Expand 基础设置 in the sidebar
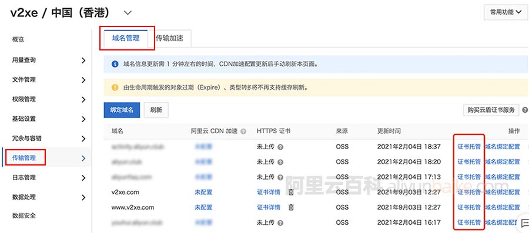This screenshot has width=529, height=233. point(83,119)
